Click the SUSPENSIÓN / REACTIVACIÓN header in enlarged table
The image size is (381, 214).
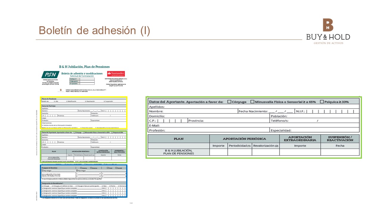(340, 139)
